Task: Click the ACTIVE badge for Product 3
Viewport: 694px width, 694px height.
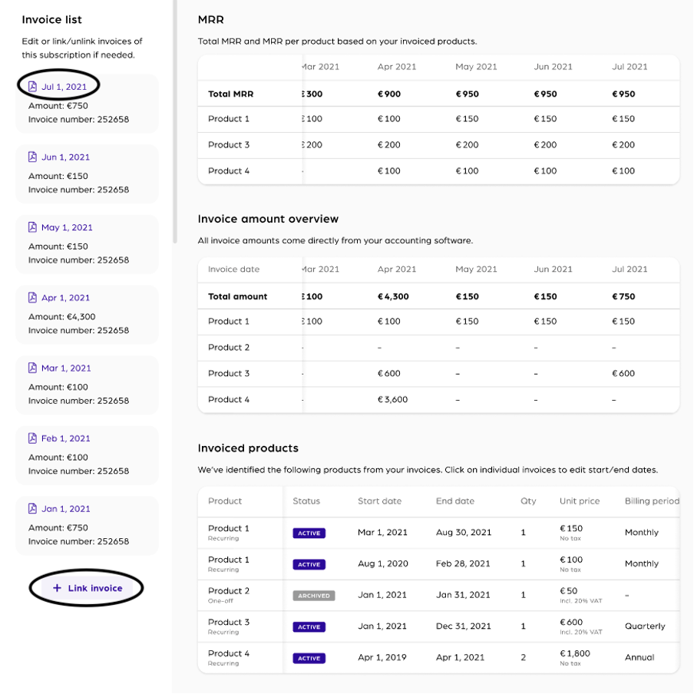Action: point(309,626)
